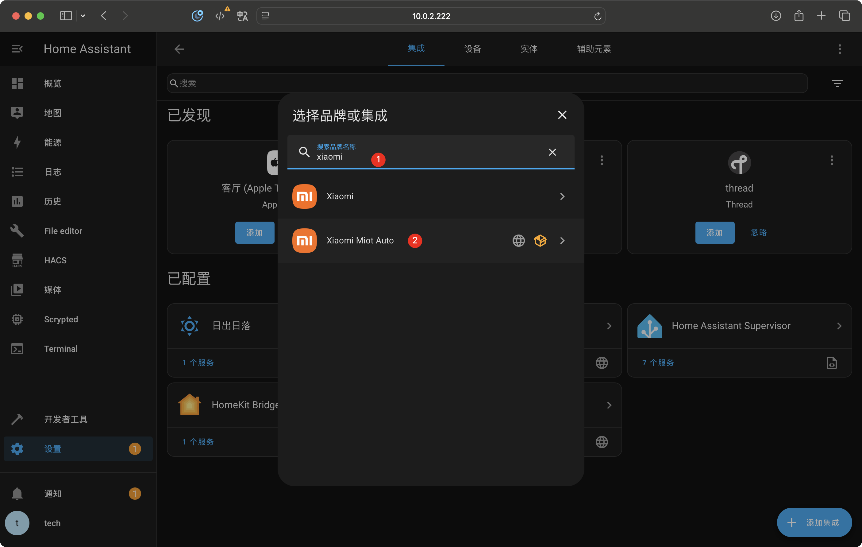Viewport: 862px width, 547px height.
Task: Open Terminal from the sidebar
Action: point(78,348)
